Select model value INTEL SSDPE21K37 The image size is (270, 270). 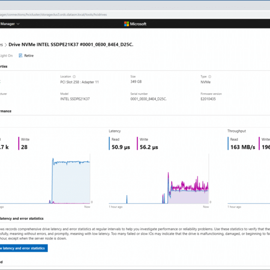coord(75,99)
